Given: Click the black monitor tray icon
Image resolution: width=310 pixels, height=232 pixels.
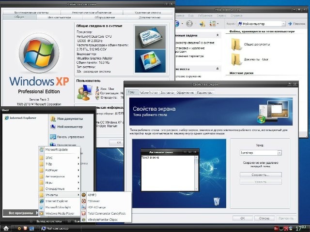Looking at the screenshot, I should pyautogui.click(x=281, y=229).
